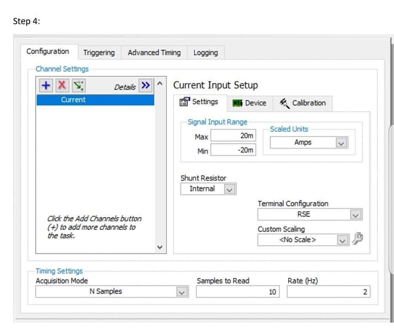Image resolution: width=394 pixels, height=331 pixels.
Task: Select the Current channel in the list
Action: pos(73,100)
